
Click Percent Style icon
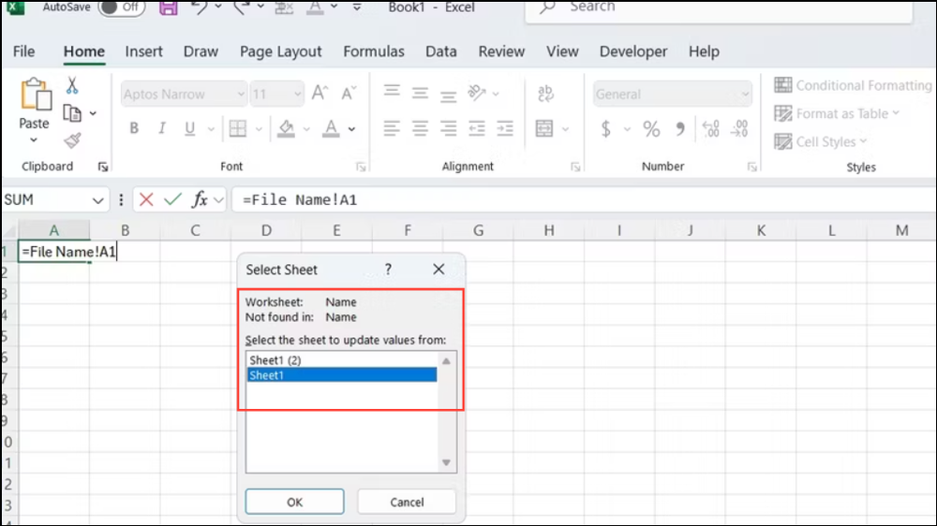click(651, 129)
